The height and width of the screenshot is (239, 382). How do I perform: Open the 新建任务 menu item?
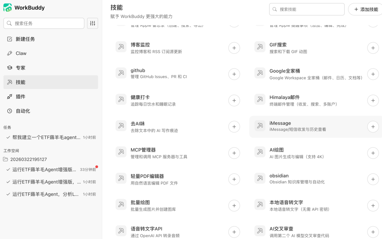point(25,39)
